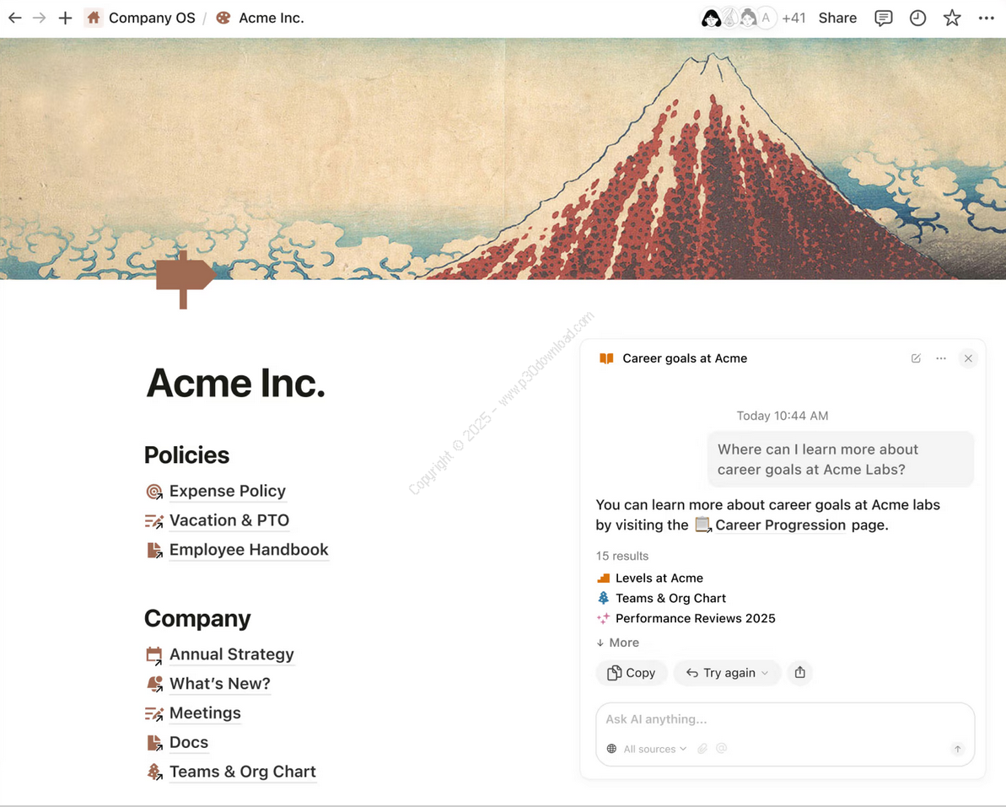The image size is (1006, 807).
Task: Open the top-right page options ellipsis
Action: [x=986, y=18]
